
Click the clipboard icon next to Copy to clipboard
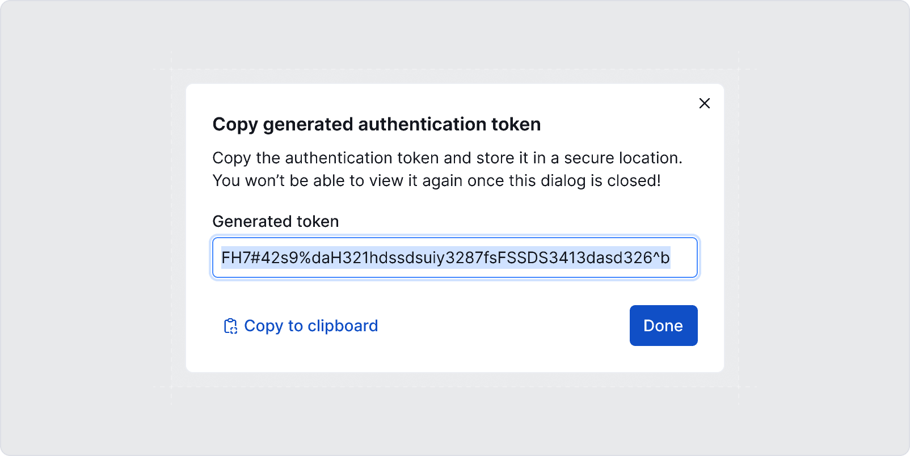pos(231,326)
